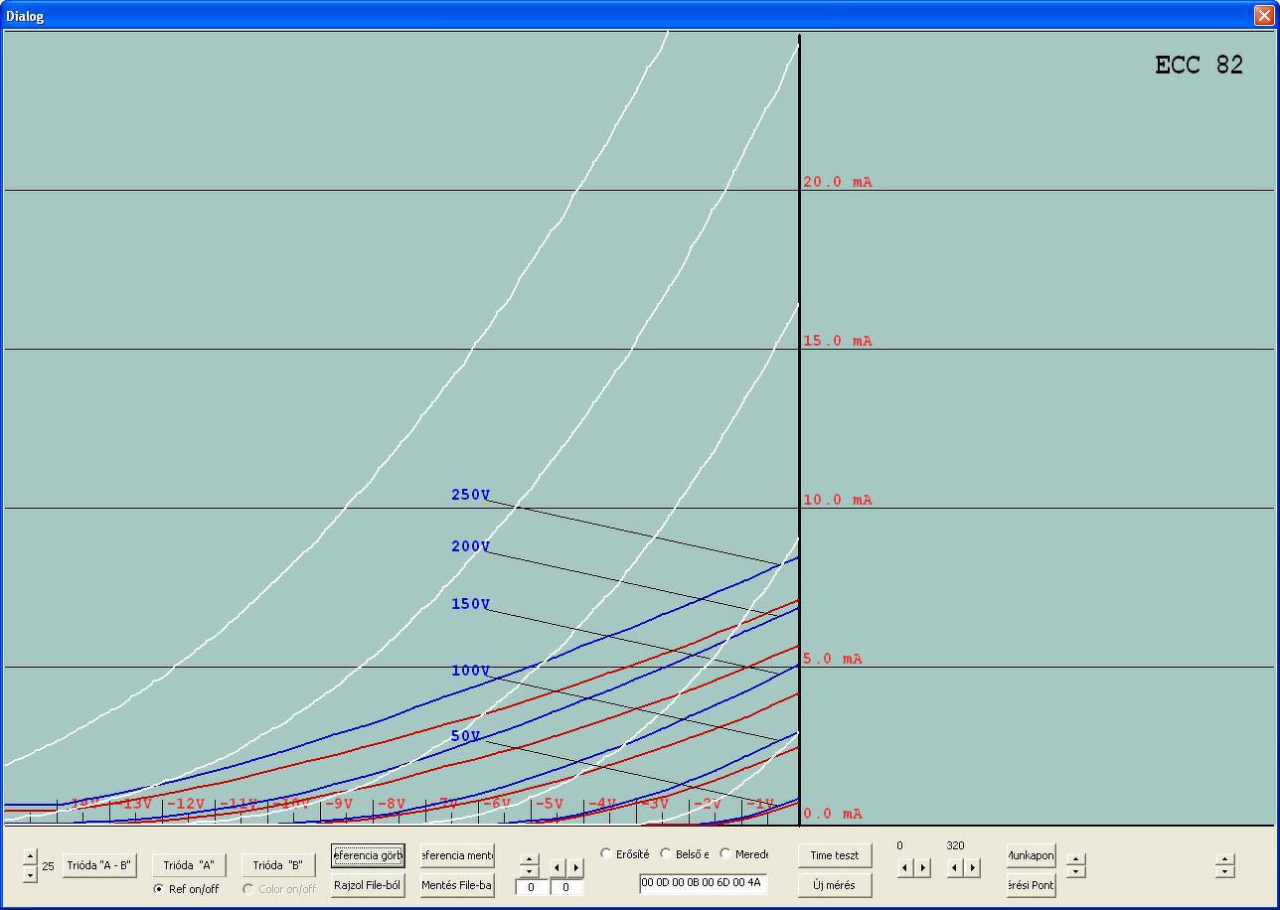Click the 10.0 mA axis label
The height and width of the screenshot is (910, 1280).
click(x=838, y=500)
